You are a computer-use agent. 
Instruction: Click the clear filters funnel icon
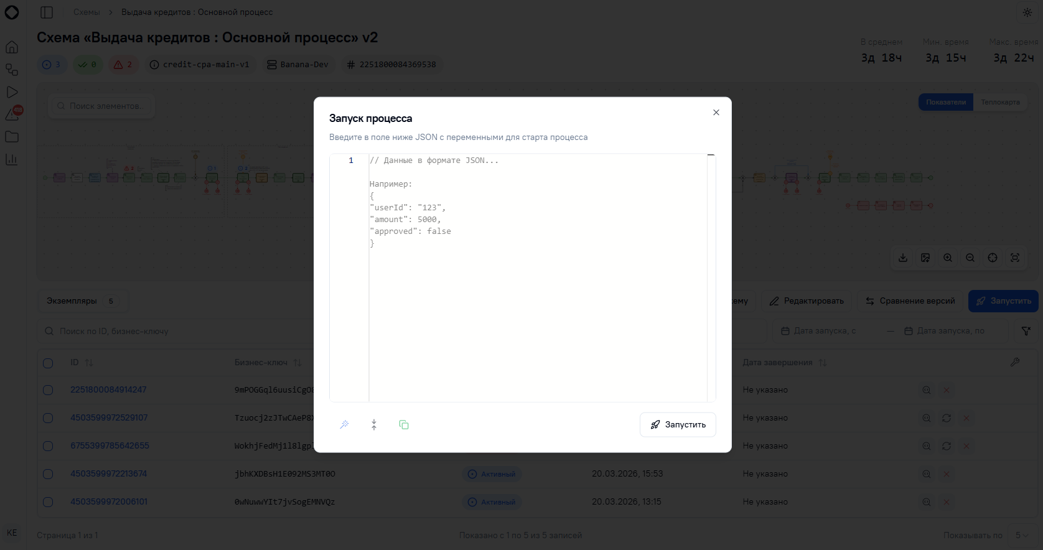coord(1026,331)
